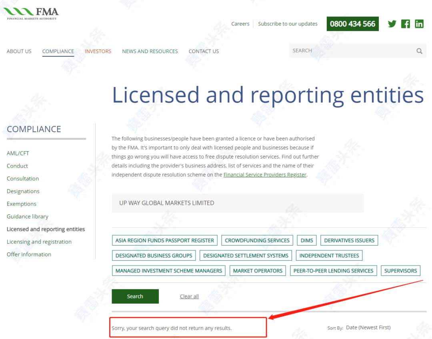Click the entity name search box

[x=238, y=203]
